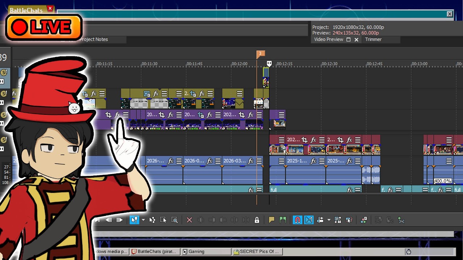This screenshot has width=463, height=260.
Task: Toggle Enable Snapping magnet button
Action: point(297,220)
